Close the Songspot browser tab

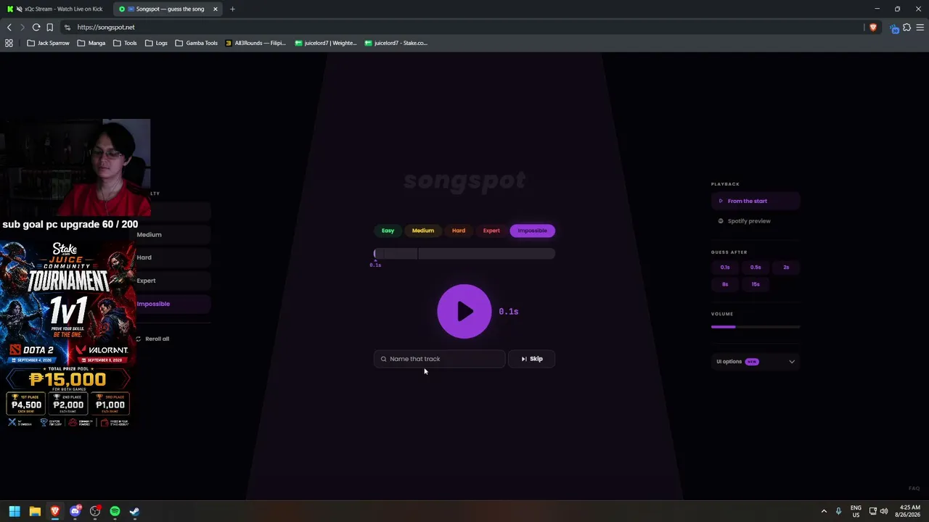(215, 9)
